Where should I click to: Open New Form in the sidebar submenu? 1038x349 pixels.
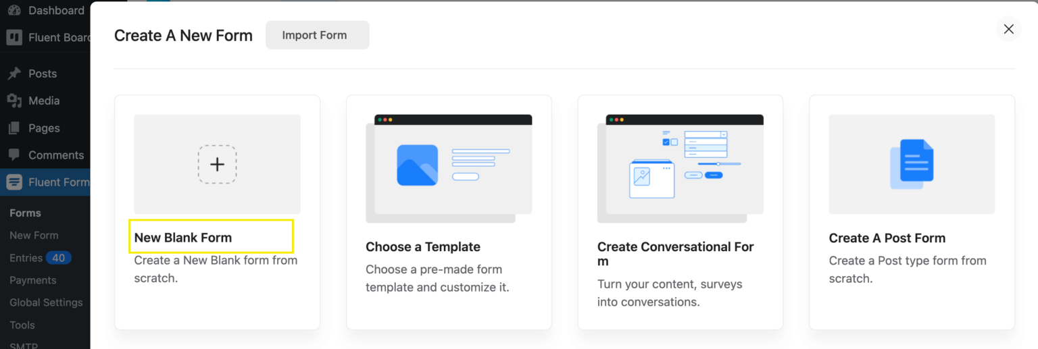[x=34, y=236]
